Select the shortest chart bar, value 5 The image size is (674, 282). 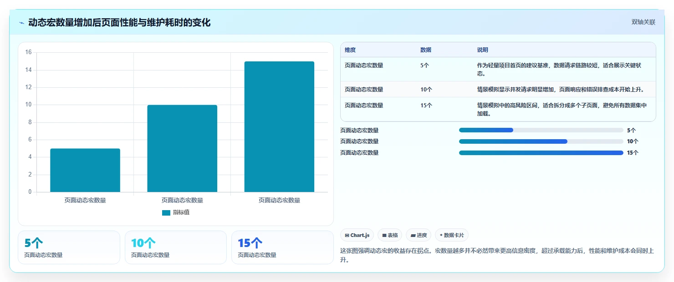point(85,170)
